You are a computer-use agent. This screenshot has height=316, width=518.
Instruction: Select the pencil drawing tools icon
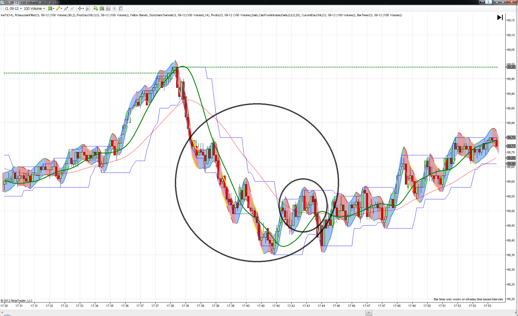coord(58,9)
